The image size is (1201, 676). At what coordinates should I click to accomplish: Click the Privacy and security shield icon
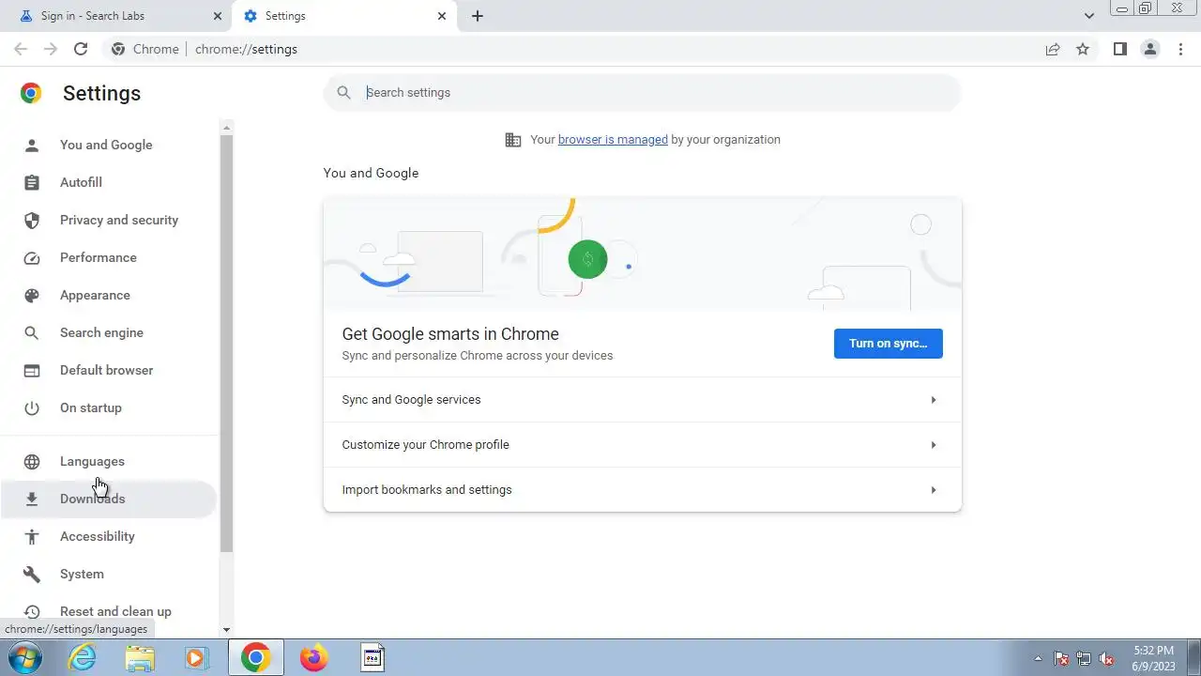point(32,220)
